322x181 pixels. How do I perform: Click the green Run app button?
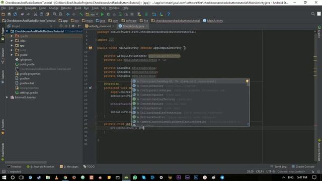click(x=102, y=15)
